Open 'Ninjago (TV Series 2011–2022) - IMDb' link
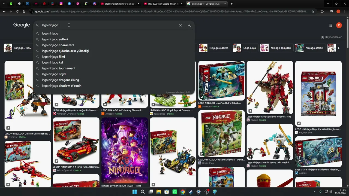Screen dimensions: 349x196 coord(121,186)
